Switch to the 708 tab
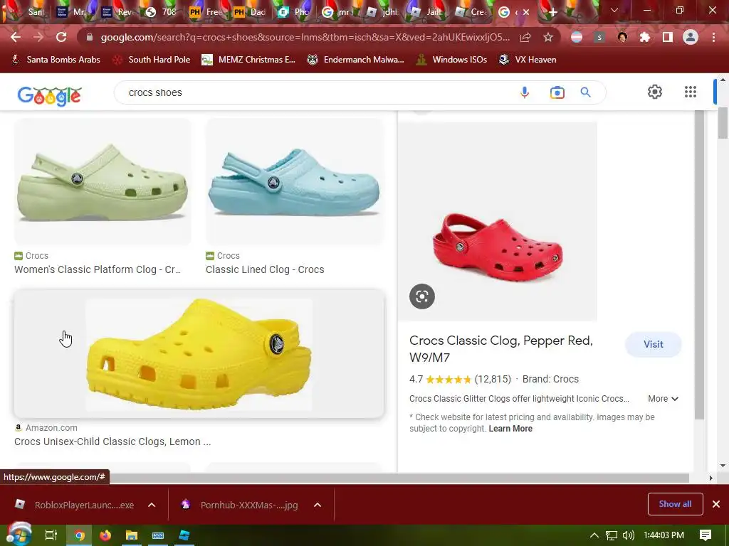 tap(161, 12)
